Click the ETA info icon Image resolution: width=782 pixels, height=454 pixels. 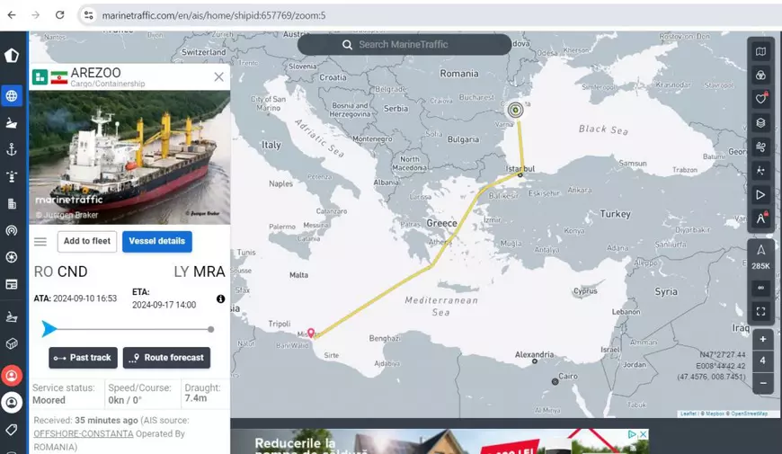220,298
